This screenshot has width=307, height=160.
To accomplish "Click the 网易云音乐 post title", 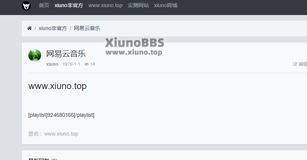I will (66, 54).
